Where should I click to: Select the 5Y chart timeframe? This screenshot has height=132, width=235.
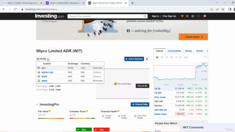[181, 57]
